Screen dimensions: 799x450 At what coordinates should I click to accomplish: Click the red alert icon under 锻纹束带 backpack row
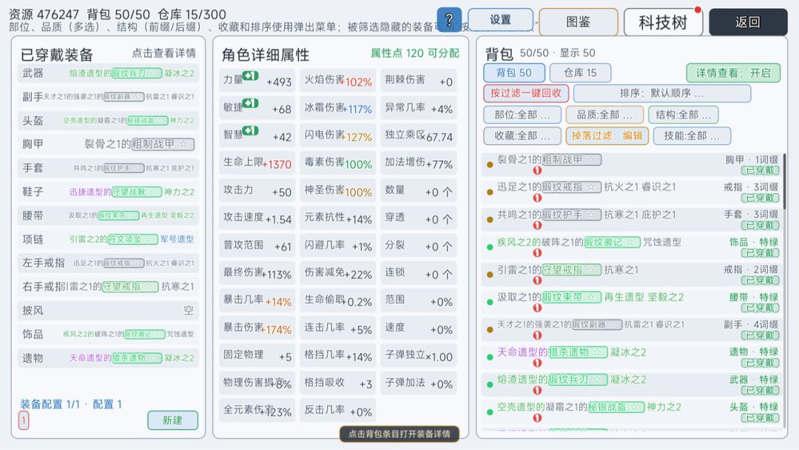(537, 308)
